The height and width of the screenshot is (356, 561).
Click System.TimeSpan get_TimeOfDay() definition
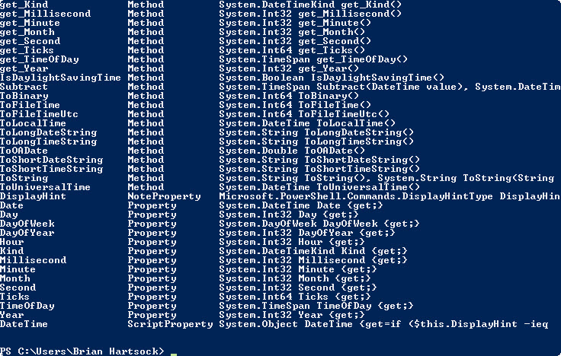[x=313, y=59]
